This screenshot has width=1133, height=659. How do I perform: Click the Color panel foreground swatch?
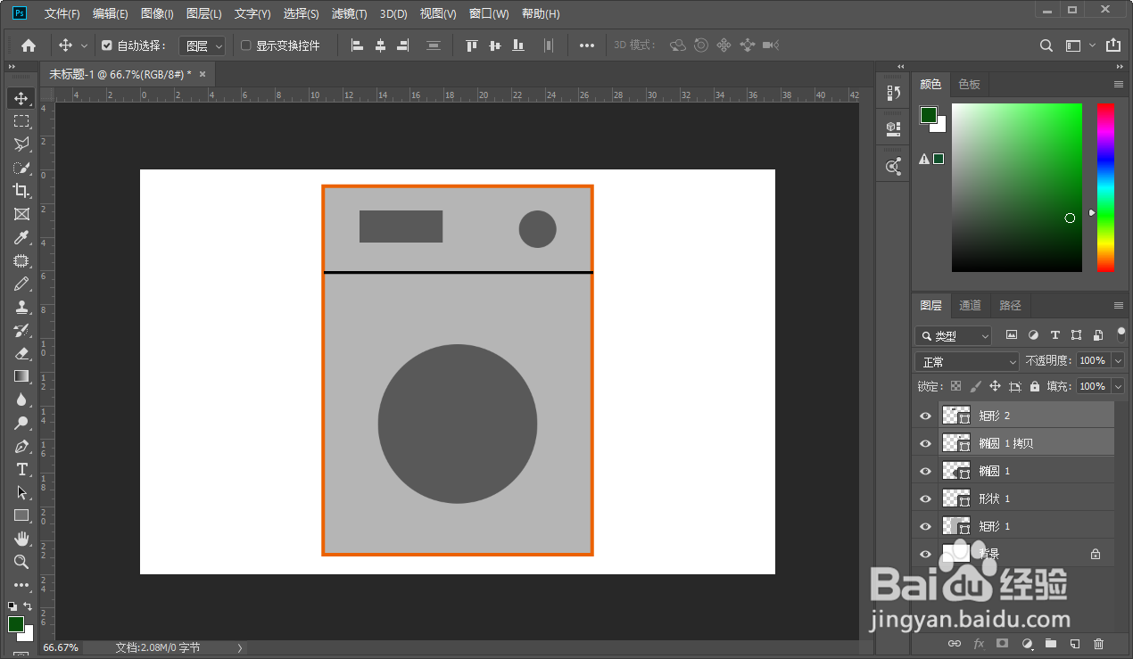(929, 115)
